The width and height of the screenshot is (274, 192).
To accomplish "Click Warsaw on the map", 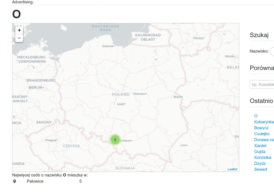I will pos(140,94).
